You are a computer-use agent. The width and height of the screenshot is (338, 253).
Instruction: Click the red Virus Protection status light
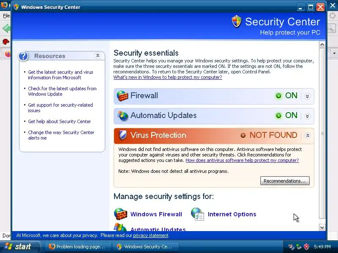[243, 135]
